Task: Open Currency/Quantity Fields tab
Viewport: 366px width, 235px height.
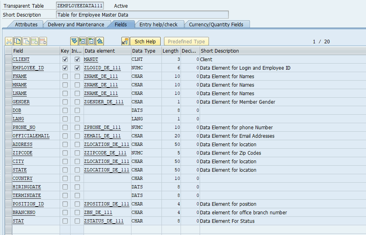Action: tap(216, 24)
